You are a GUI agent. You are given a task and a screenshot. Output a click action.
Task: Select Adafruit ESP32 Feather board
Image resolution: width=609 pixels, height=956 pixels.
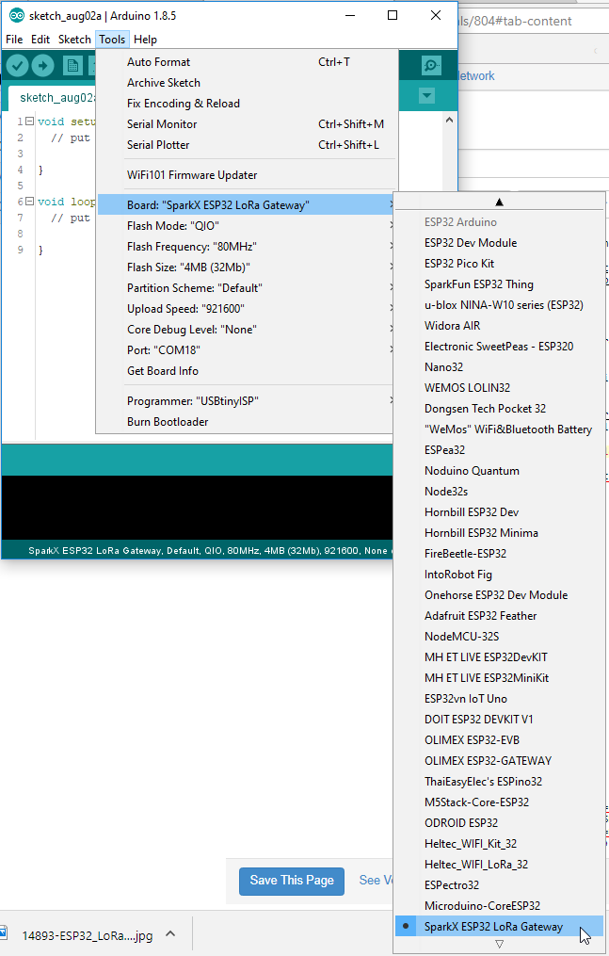tap(480, 616)
